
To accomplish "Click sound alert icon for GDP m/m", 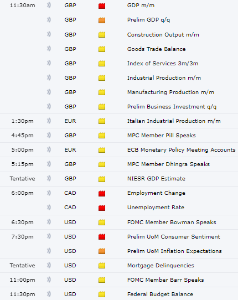I will pos(49,5).
